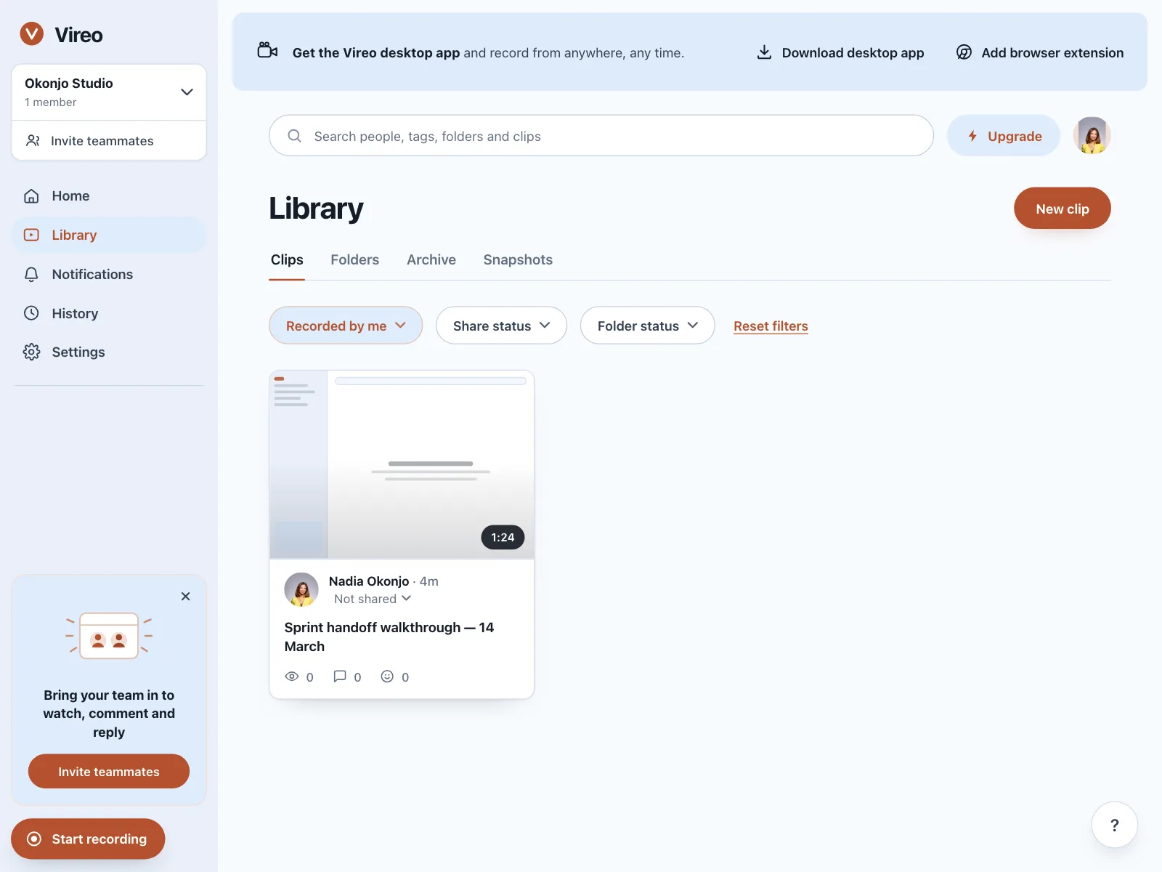The width and height of the screenshot is (1162, 872).
Task: Click Add browser extension
Action: [x=1040, y=53]
